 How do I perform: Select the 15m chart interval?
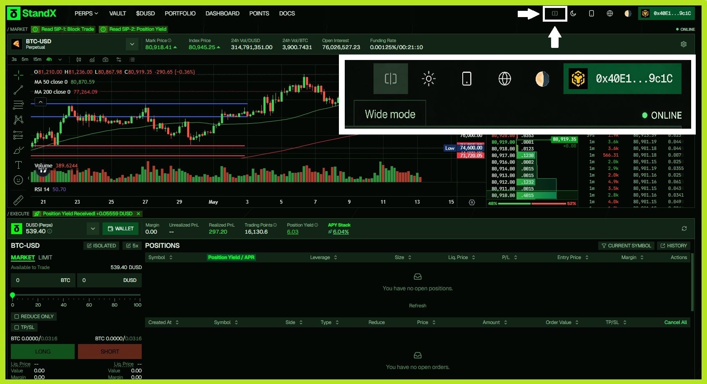(37, 60)
